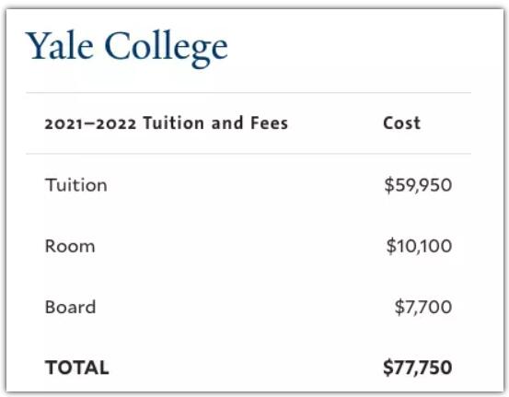Select the Board row label
This screenshot has height=397, width=509.
[71, 307]
